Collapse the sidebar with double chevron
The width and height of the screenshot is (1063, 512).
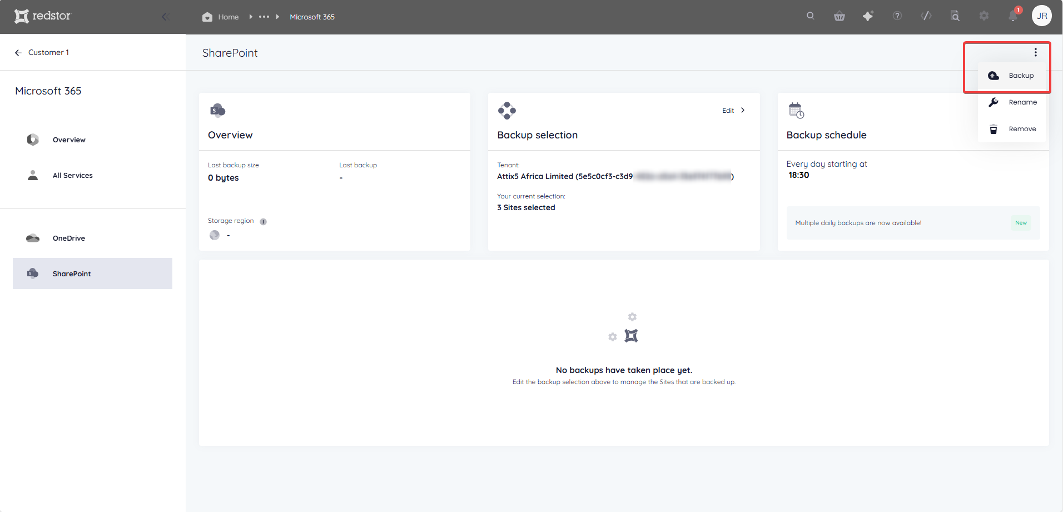(x=165, y=17)
